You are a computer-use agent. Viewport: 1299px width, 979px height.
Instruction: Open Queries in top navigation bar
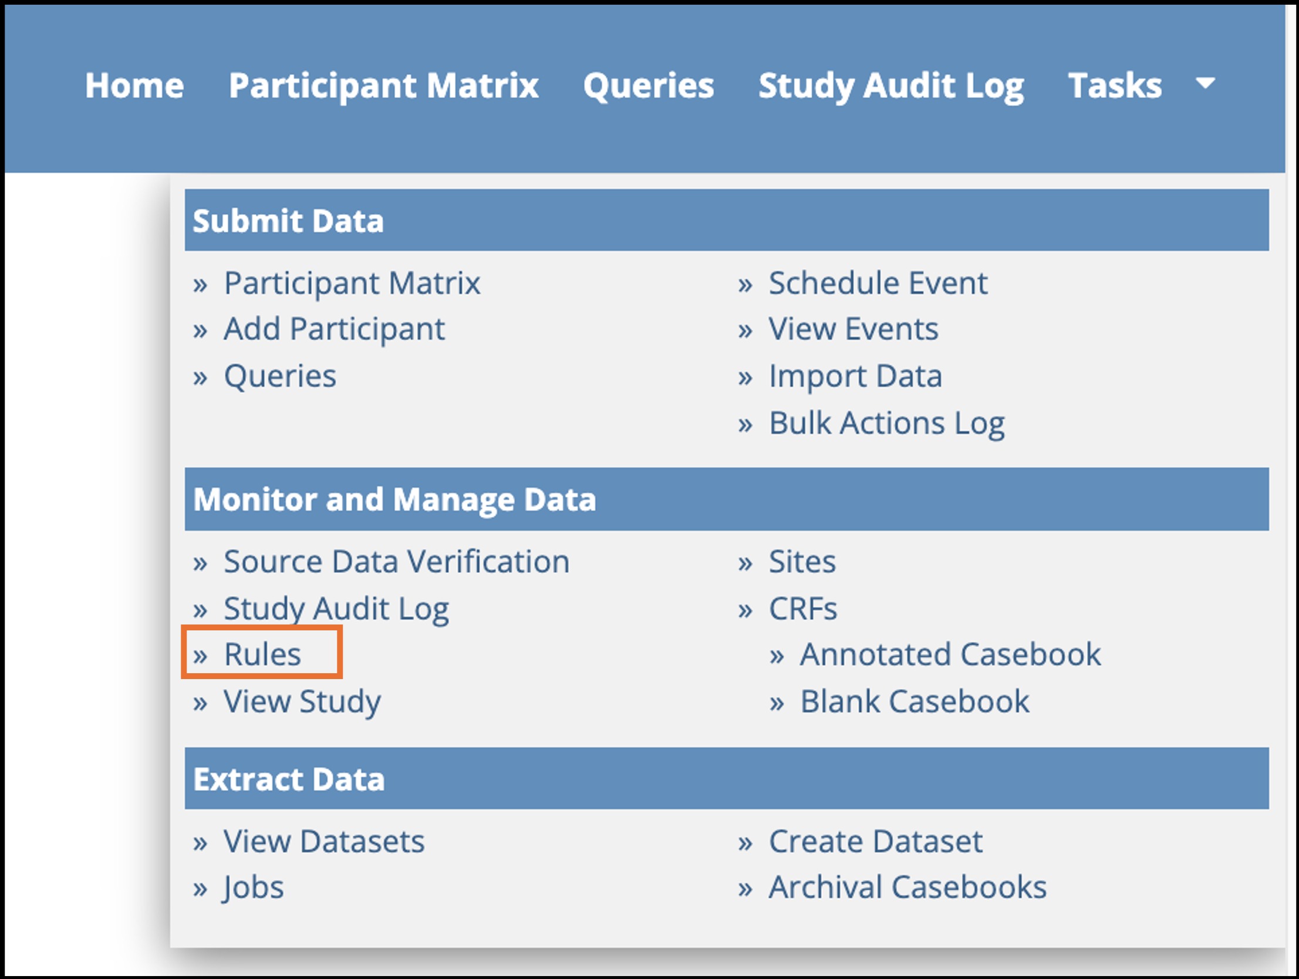pos(648,86)
